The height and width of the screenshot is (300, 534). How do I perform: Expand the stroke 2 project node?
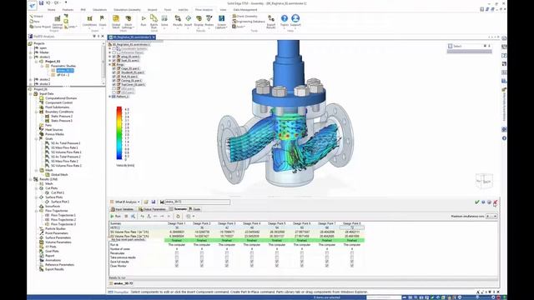[x=31, y=79]
